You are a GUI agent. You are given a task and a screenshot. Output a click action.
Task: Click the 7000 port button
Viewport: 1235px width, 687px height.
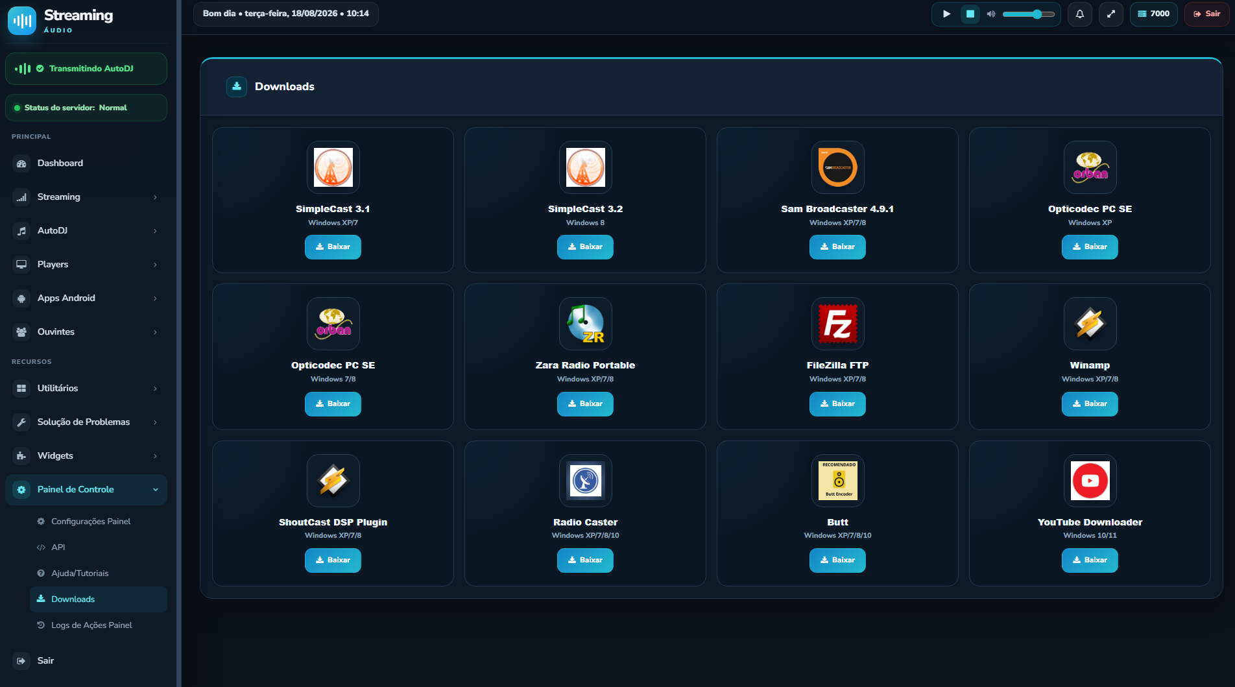pos(1154,14)
